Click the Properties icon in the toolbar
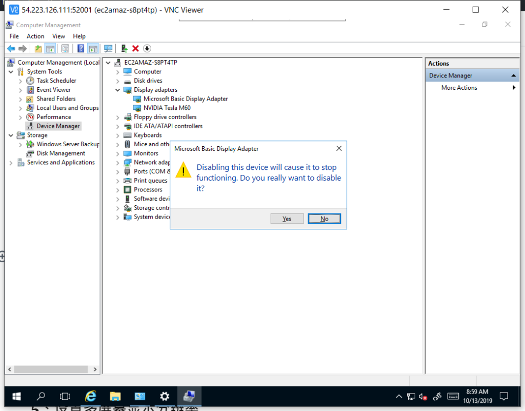 click(65, 49)
